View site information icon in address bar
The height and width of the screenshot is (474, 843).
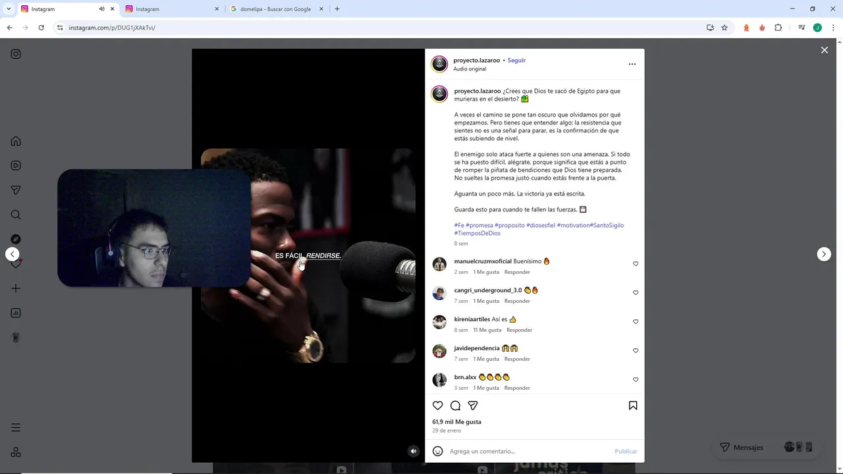pyautogui.click(x=60, y=28)
